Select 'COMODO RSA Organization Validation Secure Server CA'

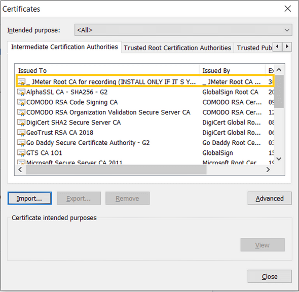(x=145, y=112)
